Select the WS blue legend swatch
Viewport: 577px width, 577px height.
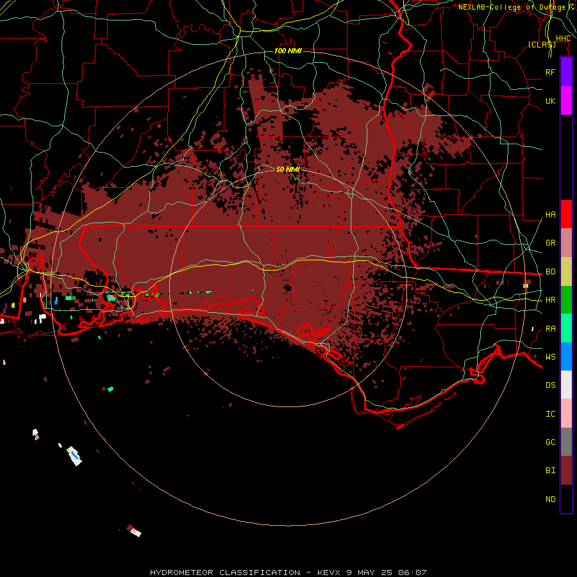(x=566, y=356)
